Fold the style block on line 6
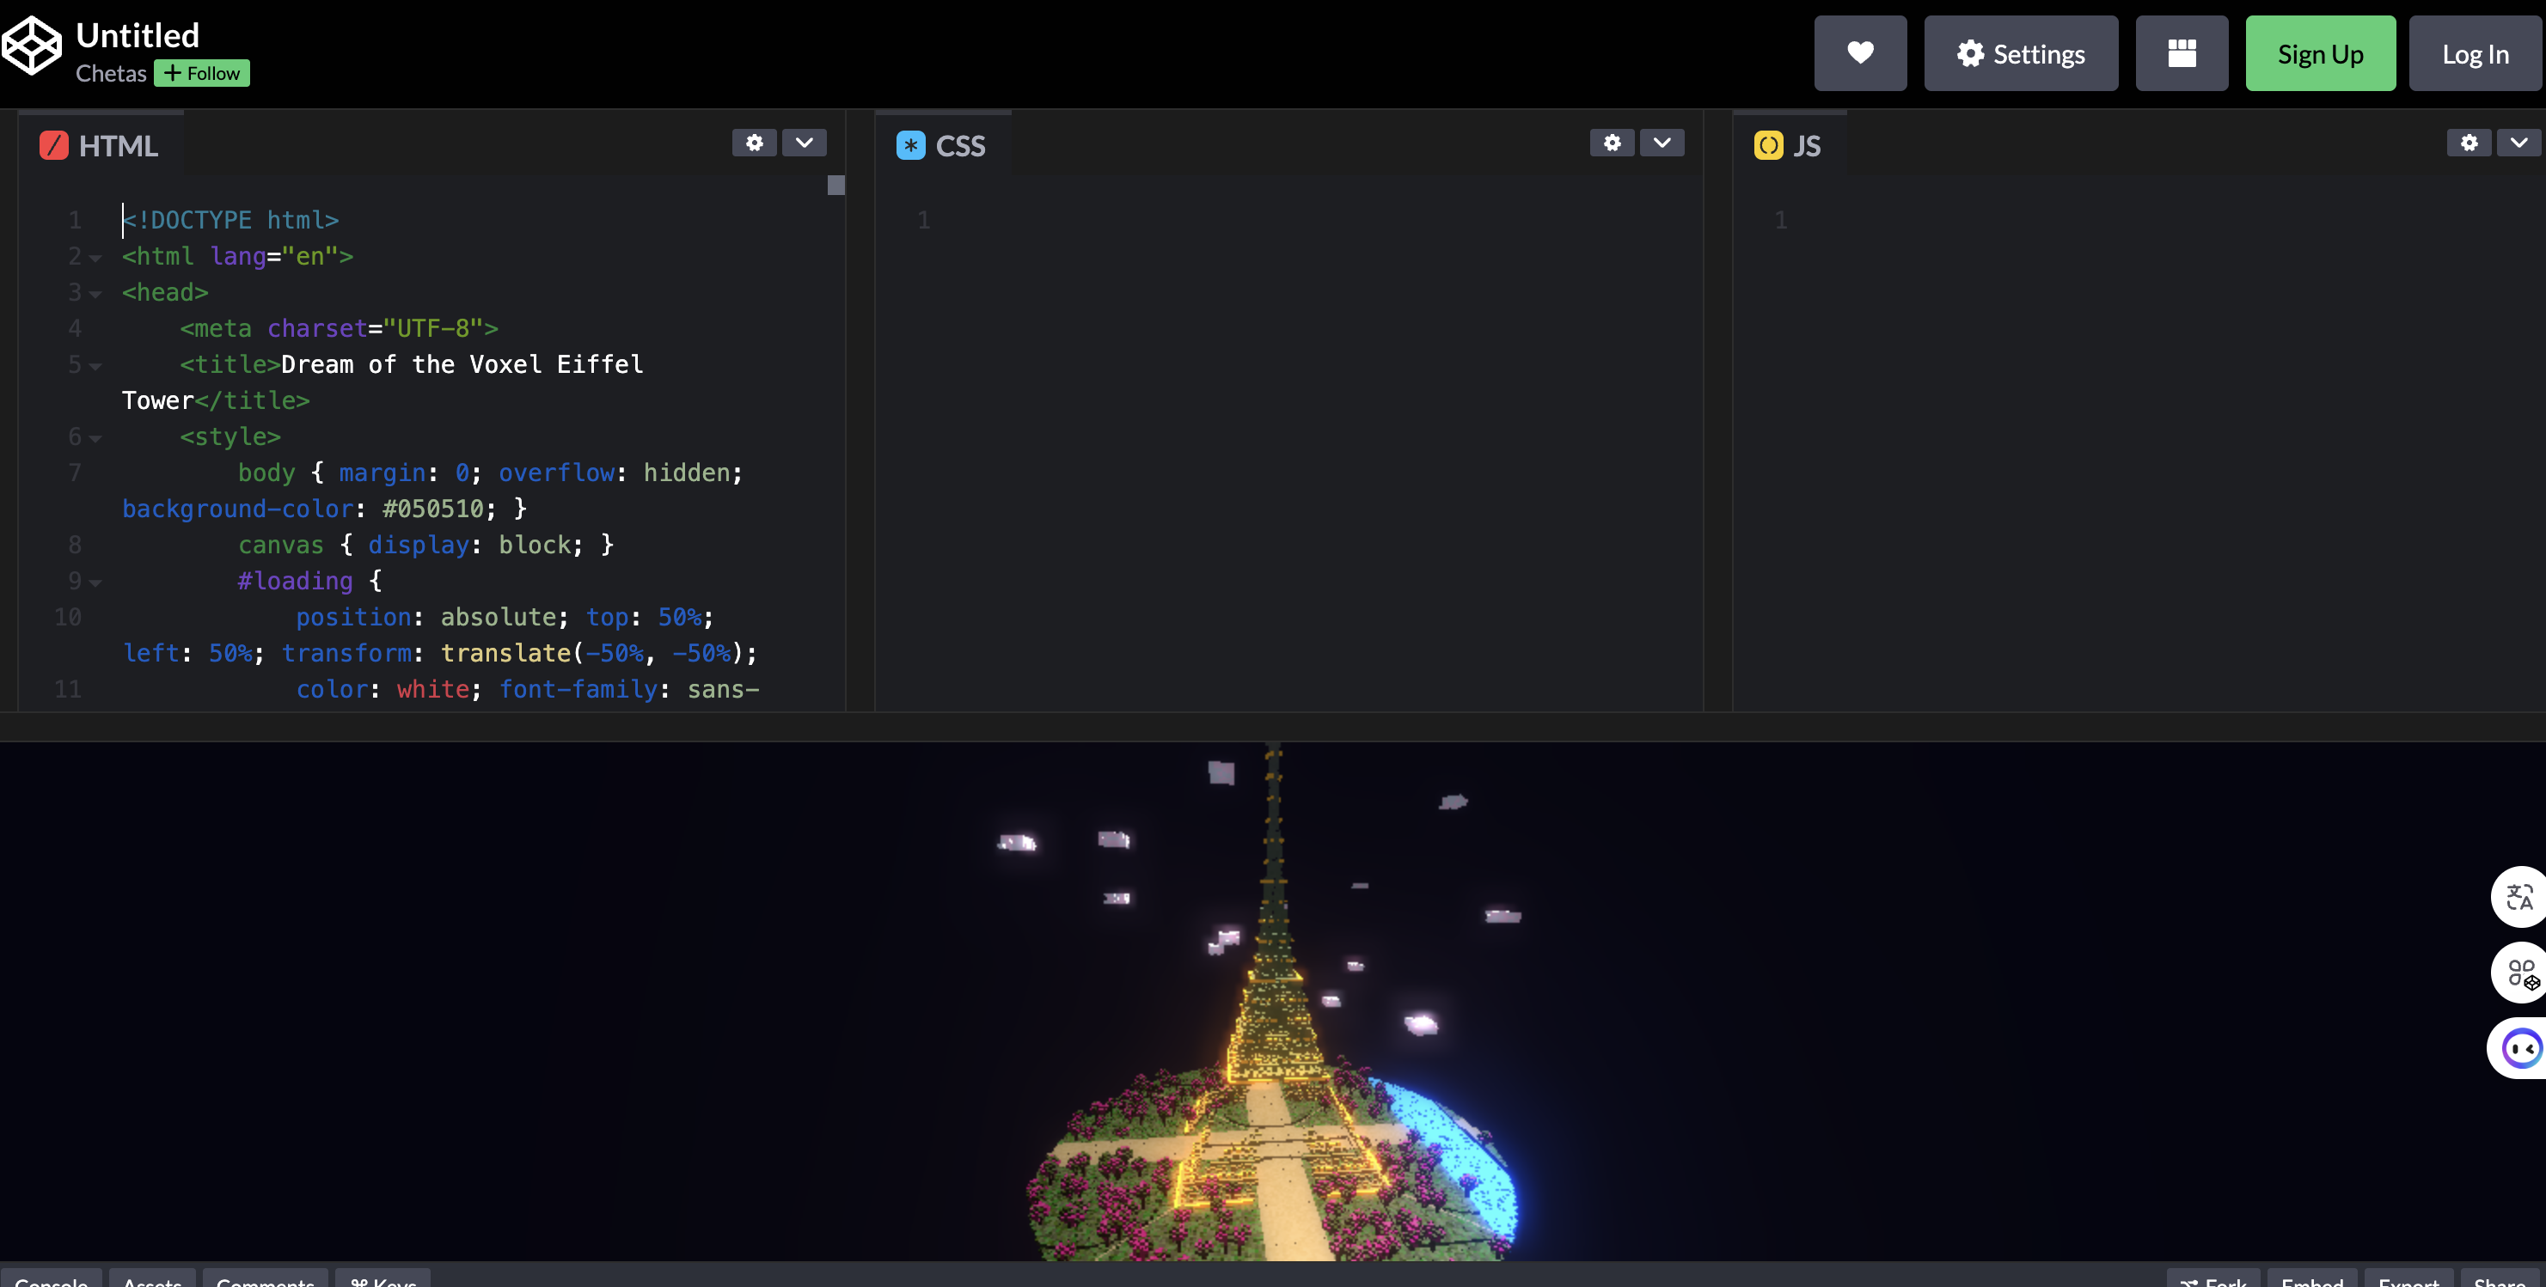This screenshot has width=2546, height=1287. tap(95, 437)
